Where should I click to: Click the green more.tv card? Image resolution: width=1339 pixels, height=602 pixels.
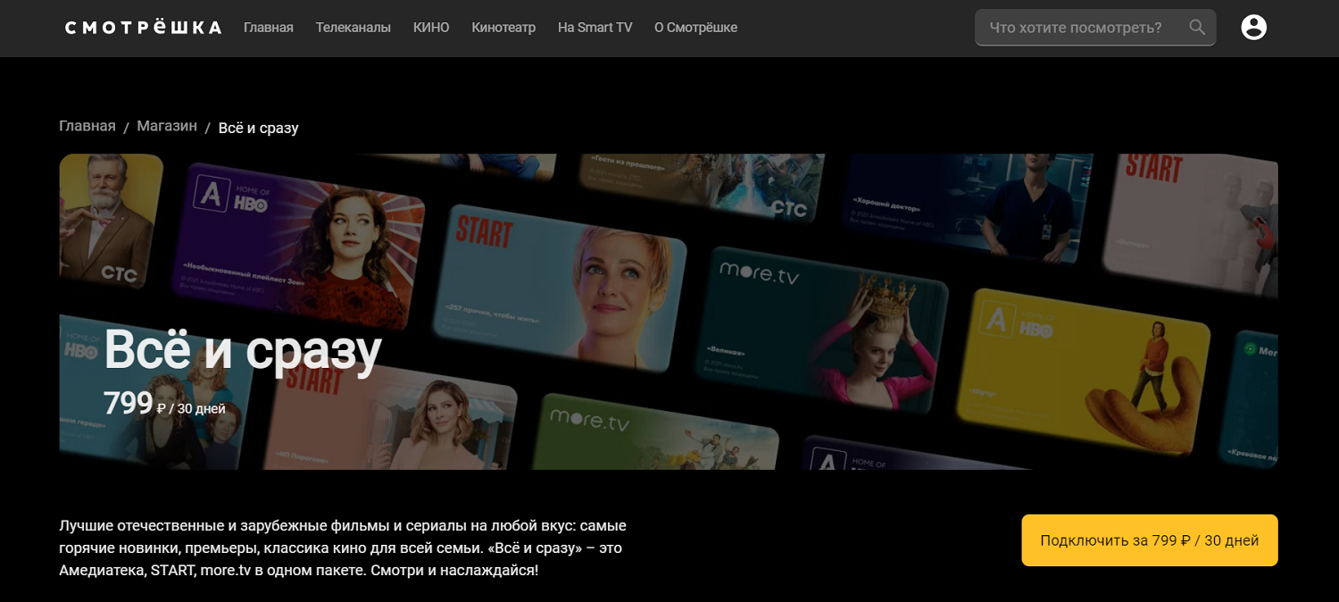tap(655, 431)
